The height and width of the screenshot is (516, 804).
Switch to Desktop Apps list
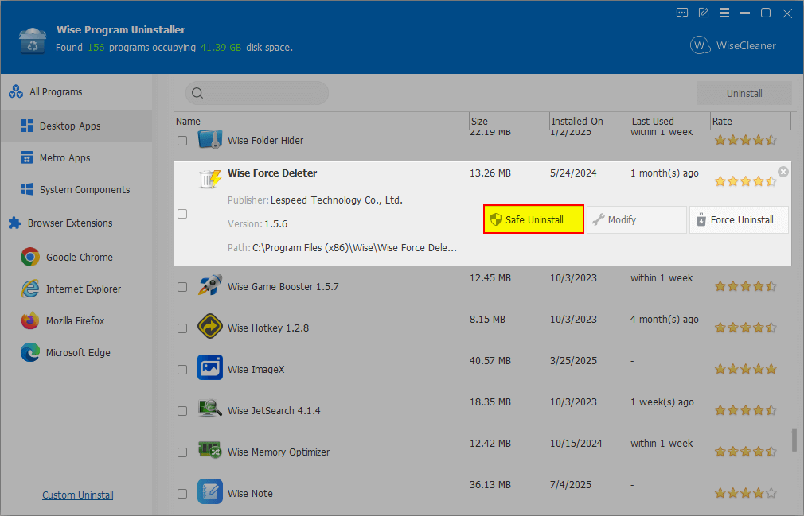pos(76,126)
